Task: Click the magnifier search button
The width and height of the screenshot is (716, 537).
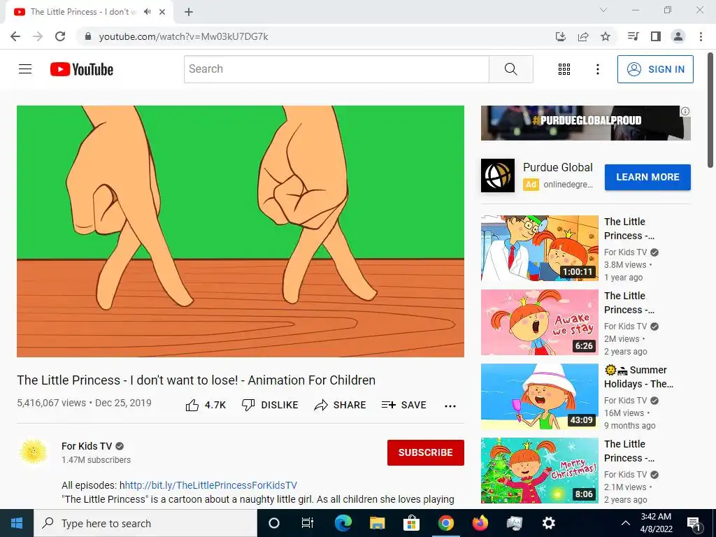Action: coord(510,69)
